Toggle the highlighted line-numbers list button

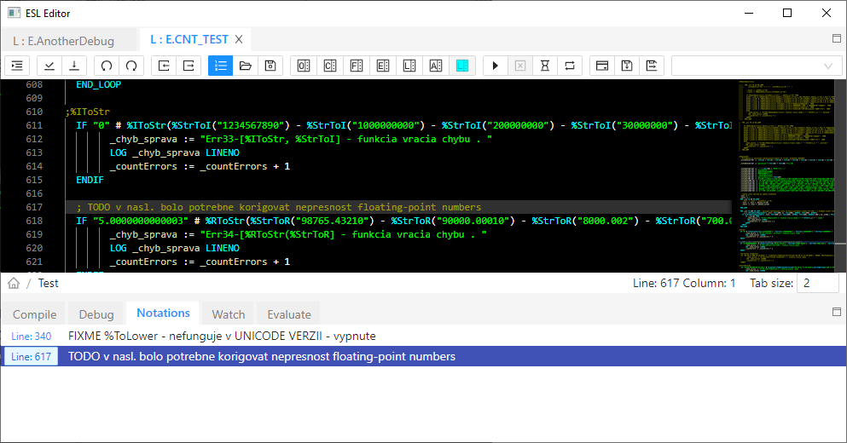[221, 66]
